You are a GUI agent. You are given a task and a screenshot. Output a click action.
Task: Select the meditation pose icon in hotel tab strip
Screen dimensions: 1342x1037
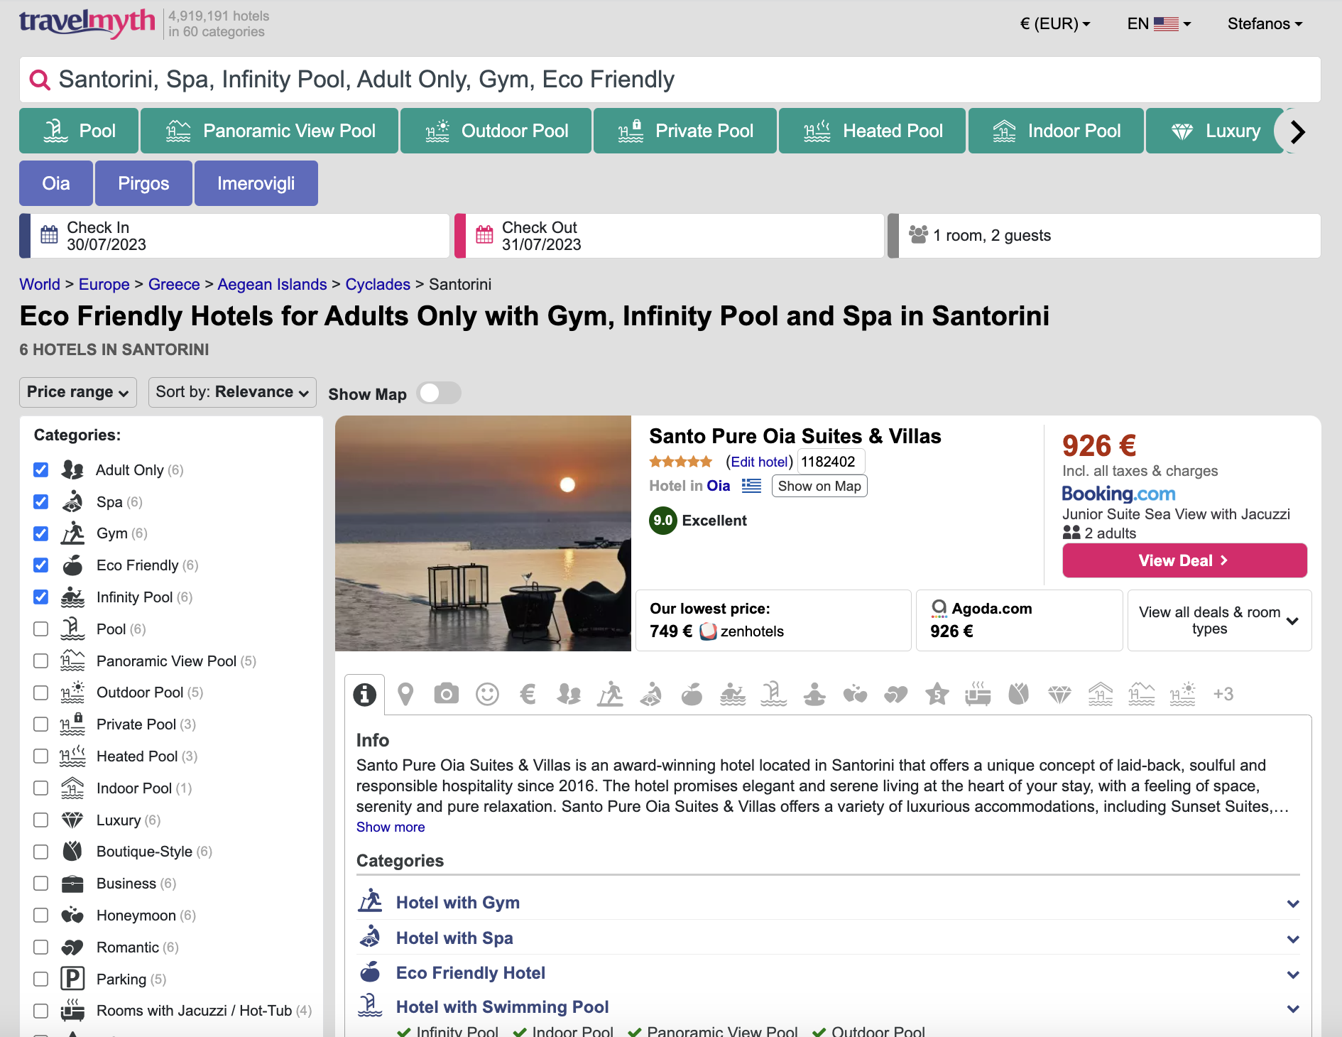(x=814, y=694)
